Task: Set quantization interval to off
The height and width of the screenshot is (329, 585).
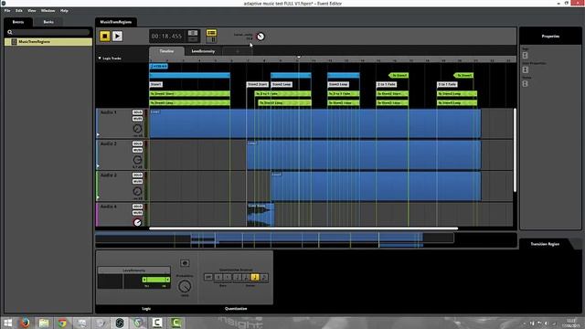Action: coord(208,277)
